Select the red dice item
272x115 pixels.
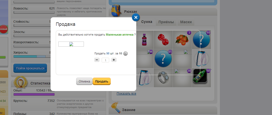pyautogui.click(x=163, y=39)
